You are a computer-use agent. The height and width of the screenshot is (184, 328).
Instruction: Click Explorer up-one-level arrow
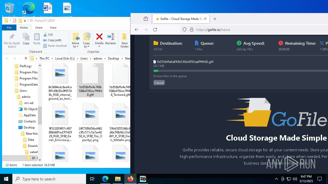click(x=26, y=59)
